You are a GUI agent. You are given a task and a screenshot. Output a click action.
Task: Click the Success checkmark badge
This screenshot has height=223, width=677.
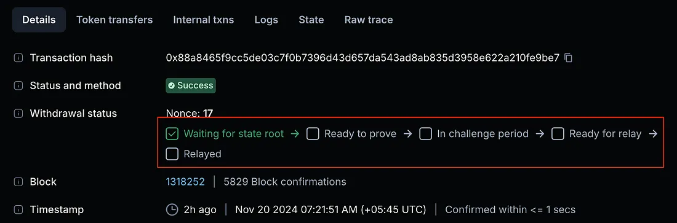[x=191, y=85]
